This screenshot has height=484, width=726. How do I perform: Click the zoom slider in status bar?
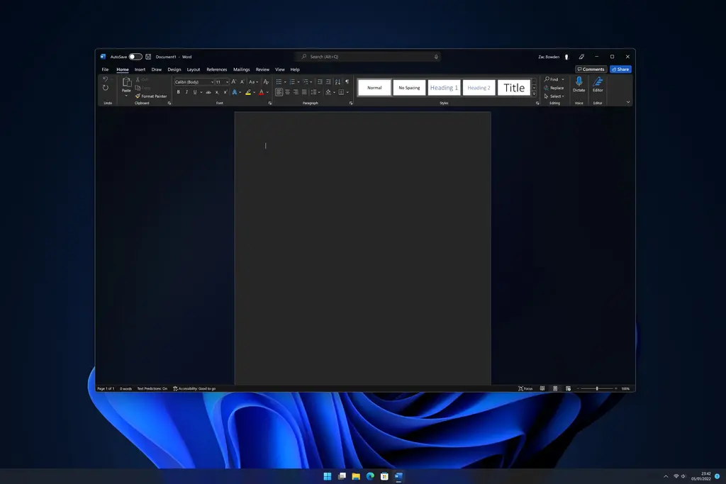(x=597, y=388)
